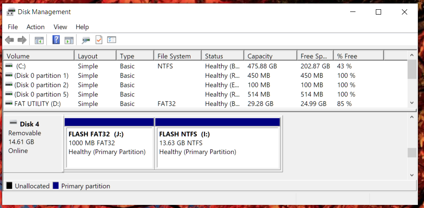Open the View menu
Viewport: 424px width, 208px height.
(x=60, y=27)
